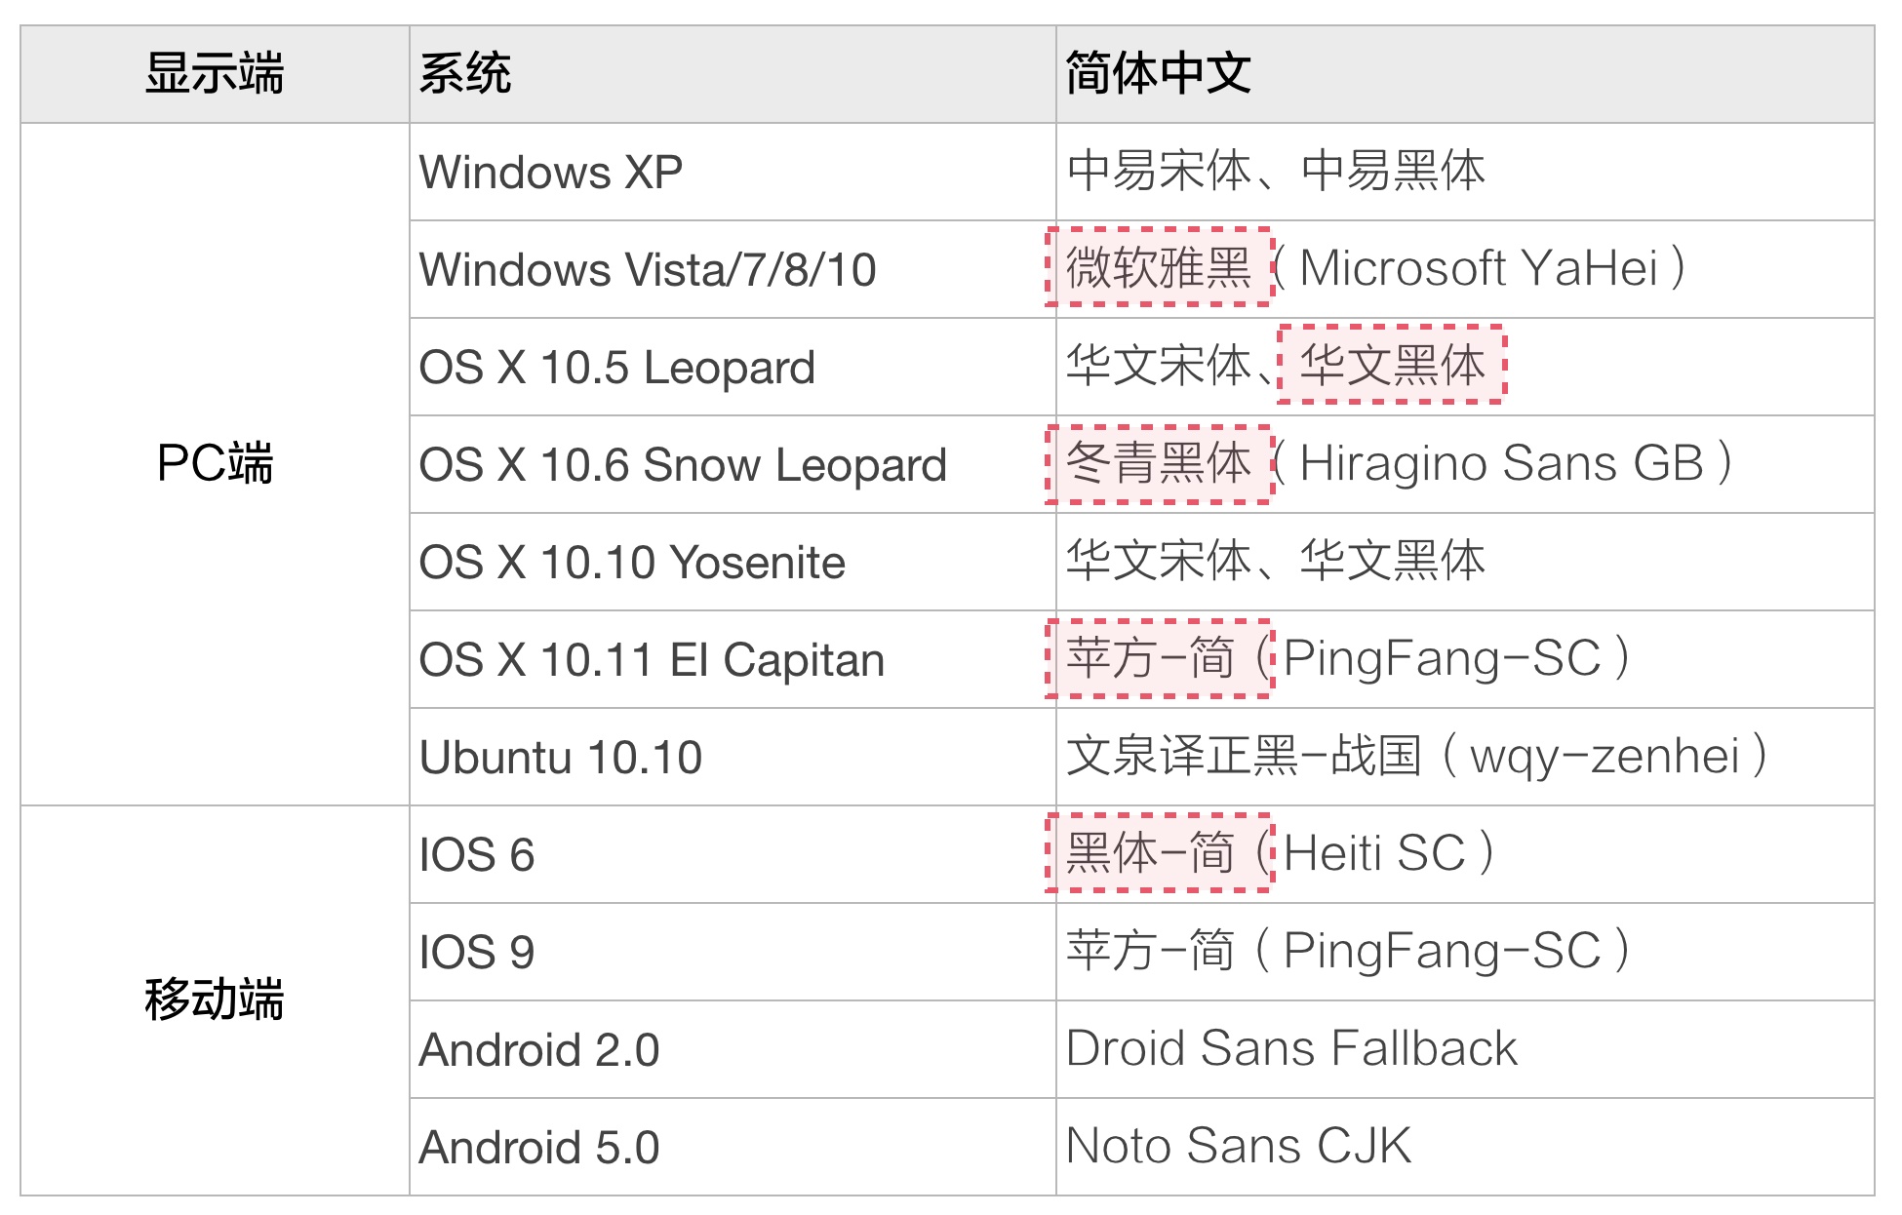This screenshot has height=1215, width=1902.
Task: Select OS X 10.6 Snow Leopard cell
Action: coord(683,465)
